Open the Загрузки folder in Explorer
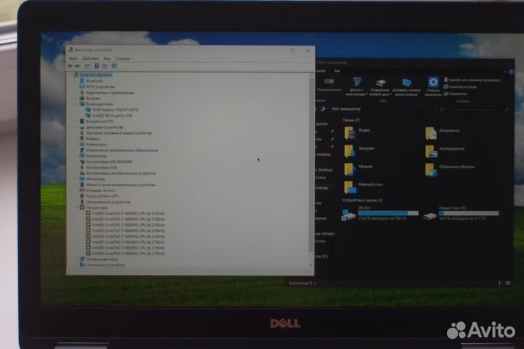This screenshot has height=349, width=524. click(x=360, y=151)
